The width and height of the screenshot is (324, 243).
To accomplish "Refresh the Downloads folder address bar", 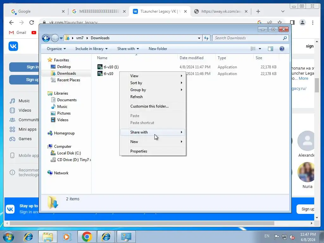I will coord(206,38).
